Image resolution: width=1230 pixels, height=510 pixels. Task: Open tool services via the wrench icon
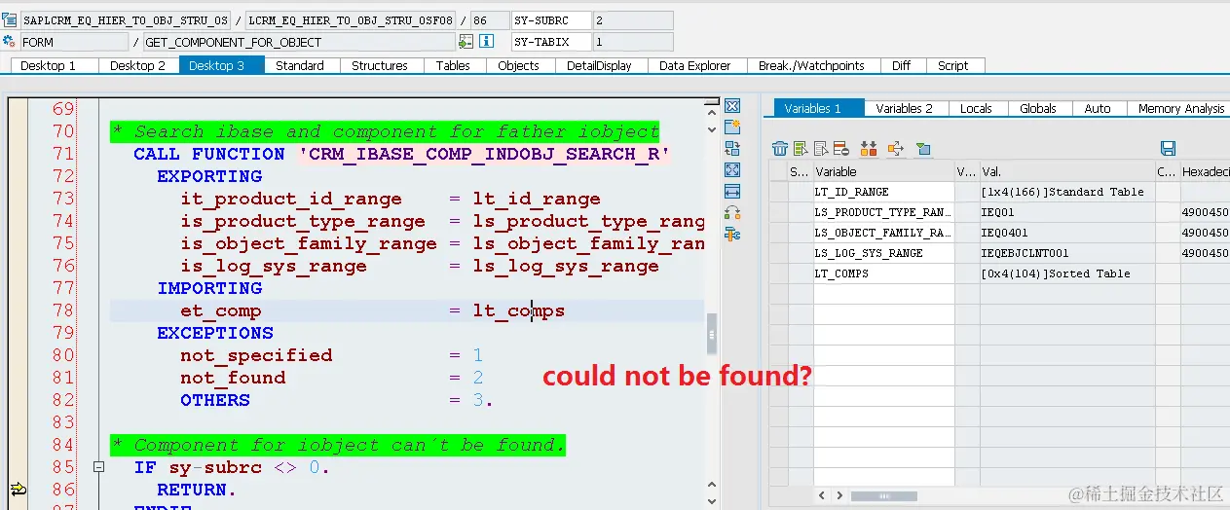click(732, 234)
